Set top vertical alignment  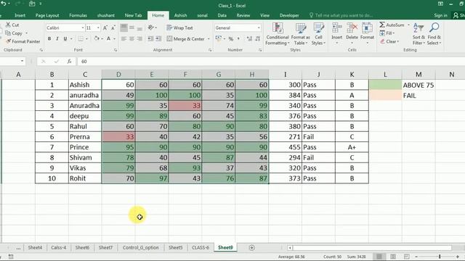[124, 28]
